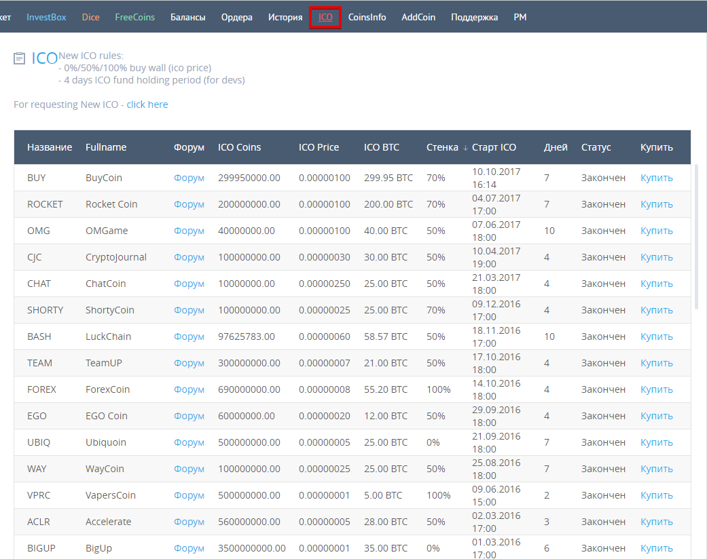707x559 pixels.
Task: Open Форум link for OMGame
Action: [189, 231]
